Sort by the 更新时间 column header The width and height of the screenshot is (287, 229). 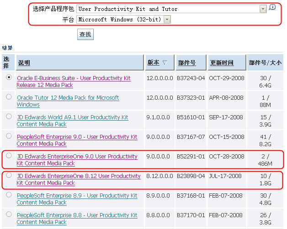coord(222,63)
